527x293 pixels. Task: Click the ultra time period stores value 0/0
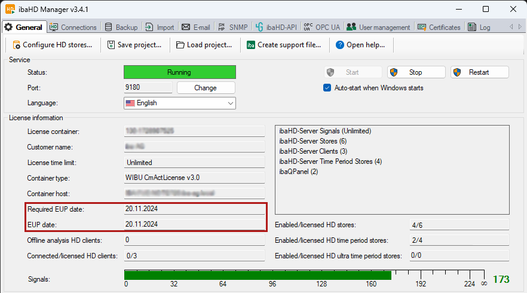coord(459,256)
